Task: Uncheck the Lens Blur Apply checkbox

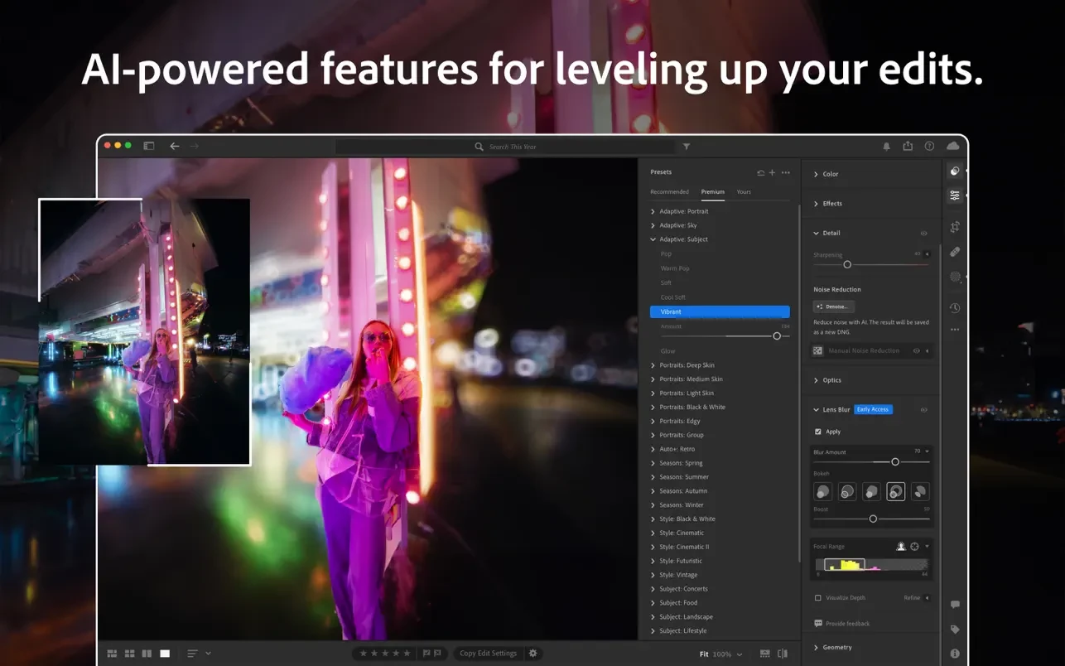Action: (x=818, y=432)
